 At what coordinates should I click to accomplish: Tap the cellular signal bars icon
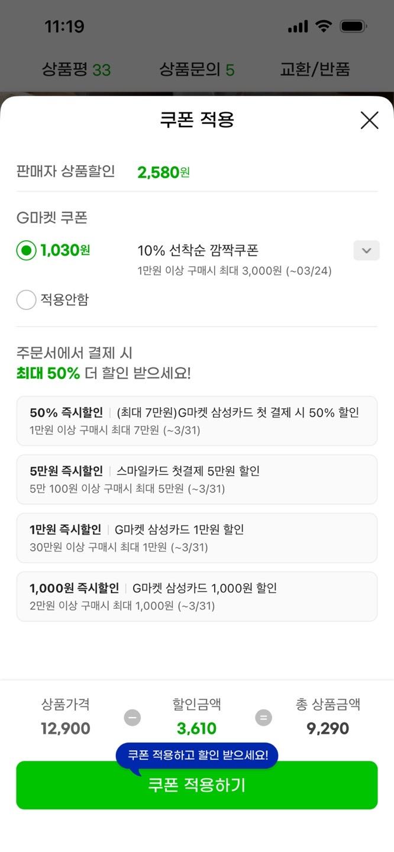point(298,27)
